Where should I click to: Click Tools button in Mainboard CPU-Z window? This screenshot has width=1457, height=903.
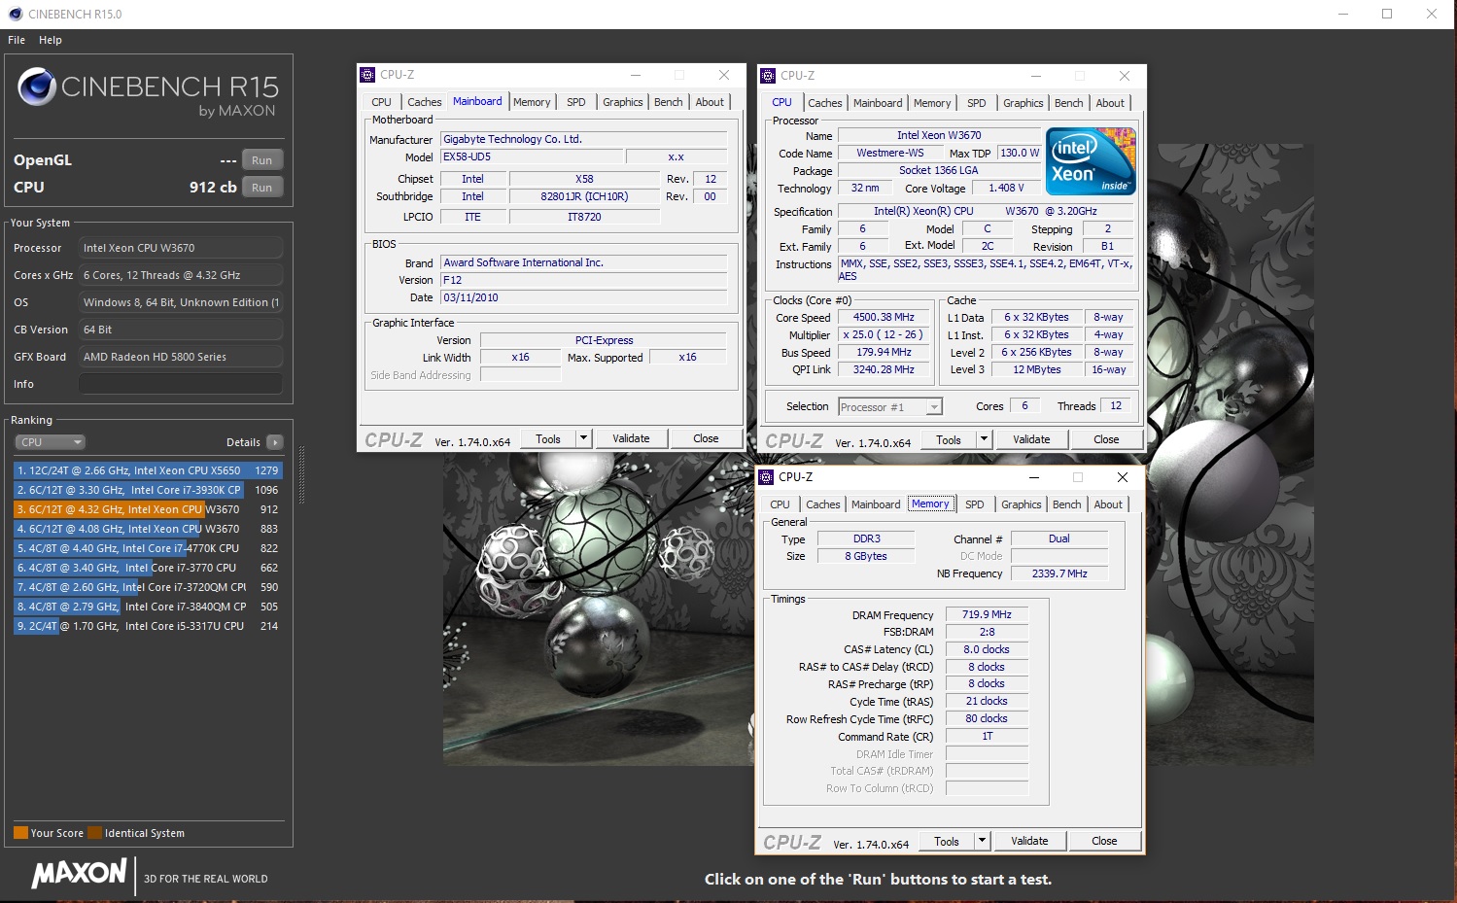click(548, 438)
